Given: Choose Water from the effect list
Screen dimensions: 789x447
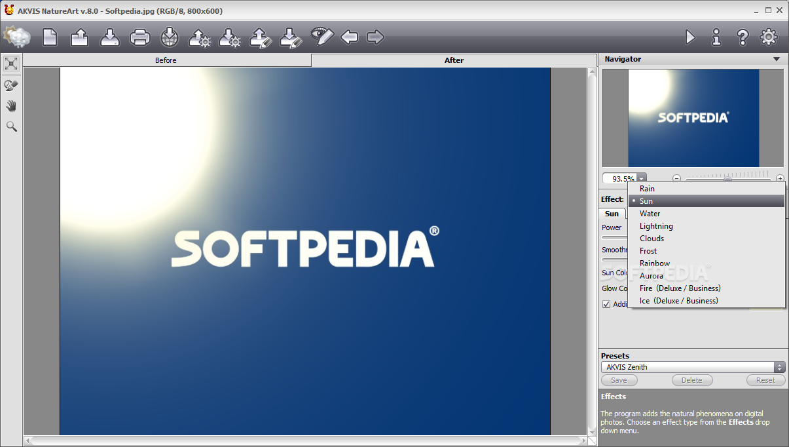Looking at the screenshot, I should tap(706, 214).
